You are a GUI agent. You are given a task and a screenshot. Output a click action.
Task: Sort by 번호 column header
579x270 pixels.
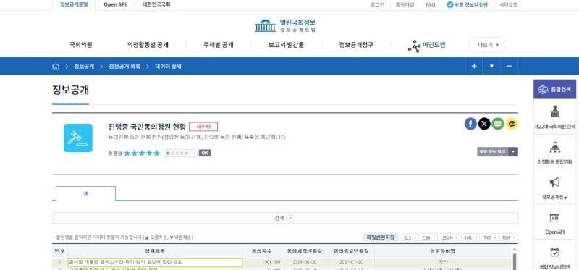tap(60, 251)
